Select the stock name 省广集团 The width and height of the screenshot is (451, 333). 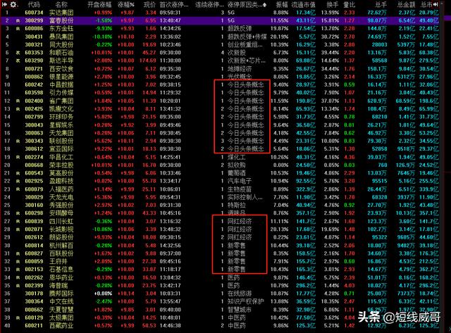61,101
